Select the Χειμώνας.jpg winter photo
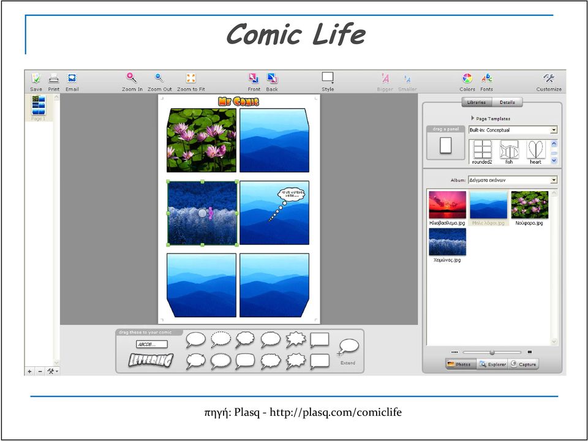Image resolution: width=588 pixels, height=441 pixels. [x=447, y=242]
